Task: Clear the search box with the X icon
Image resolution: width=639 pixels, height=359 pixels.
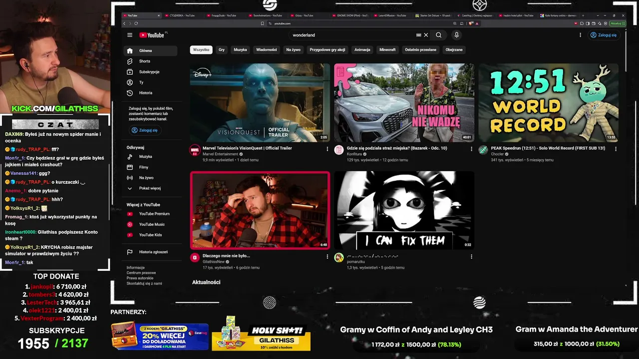Action: (426, 35)
